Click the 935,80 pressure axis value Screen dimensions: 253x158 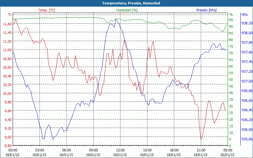pyautogui.click(x=247, y=139)
